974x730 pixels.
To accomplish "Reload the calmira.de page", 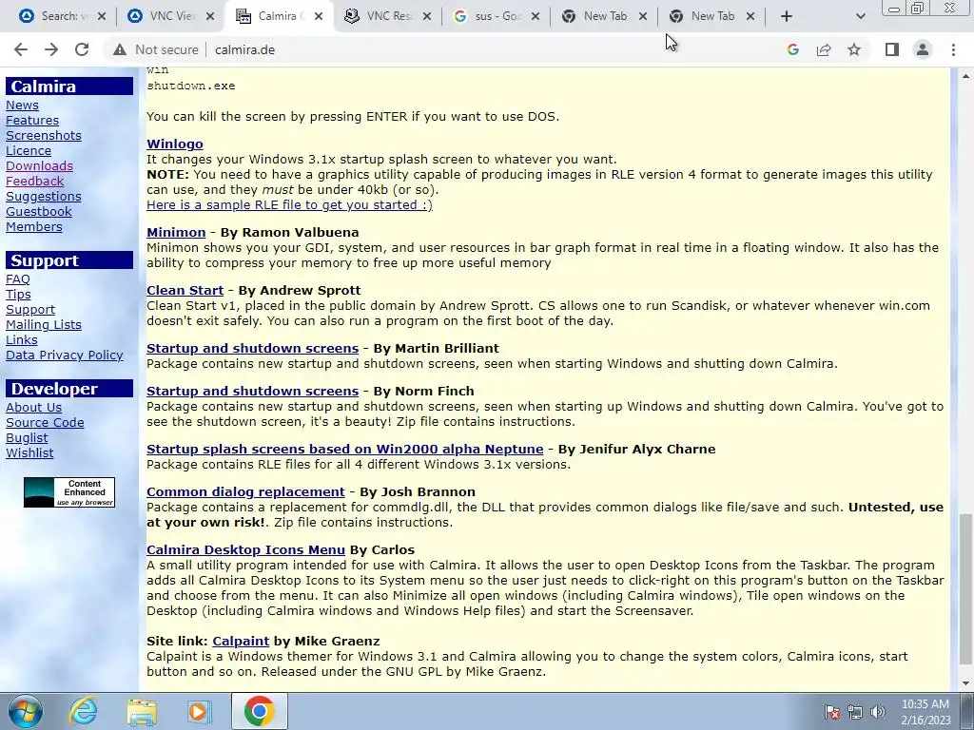I will [x=82, y=49].
